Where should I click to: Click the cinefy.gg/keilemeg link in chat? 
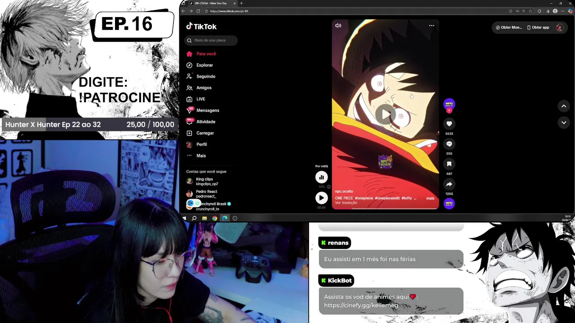(361, 306)
